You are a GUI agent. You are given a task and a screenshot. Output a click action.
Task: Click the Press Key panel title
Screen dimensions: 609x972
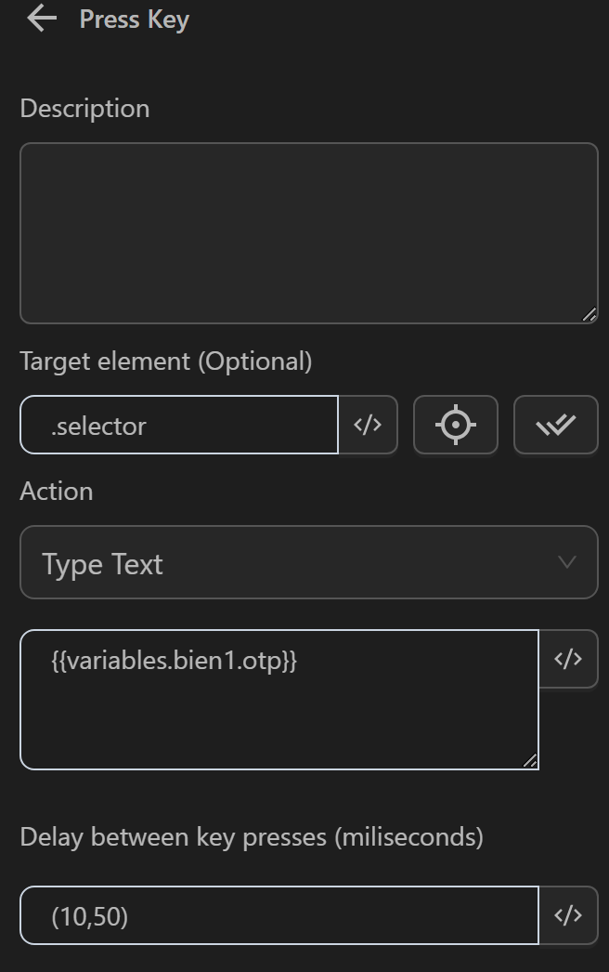(x=135, y=20)
